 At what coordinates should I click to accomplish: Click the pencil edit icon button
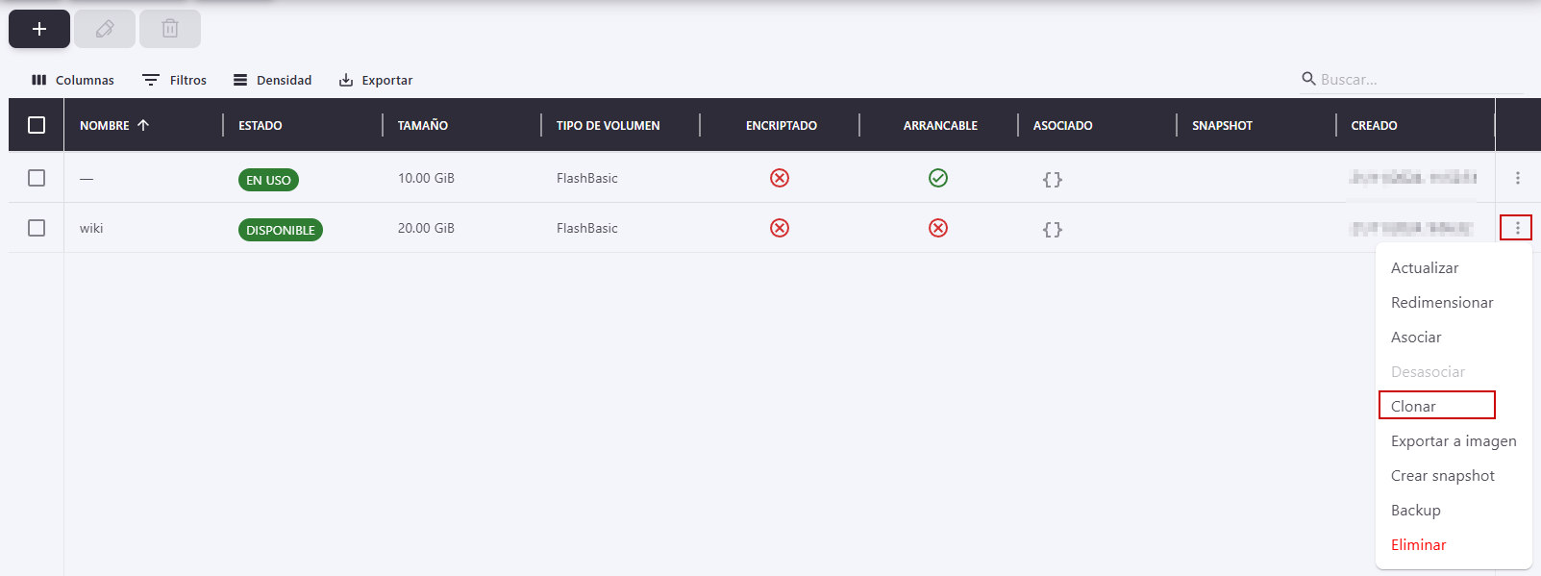[105, 29]
